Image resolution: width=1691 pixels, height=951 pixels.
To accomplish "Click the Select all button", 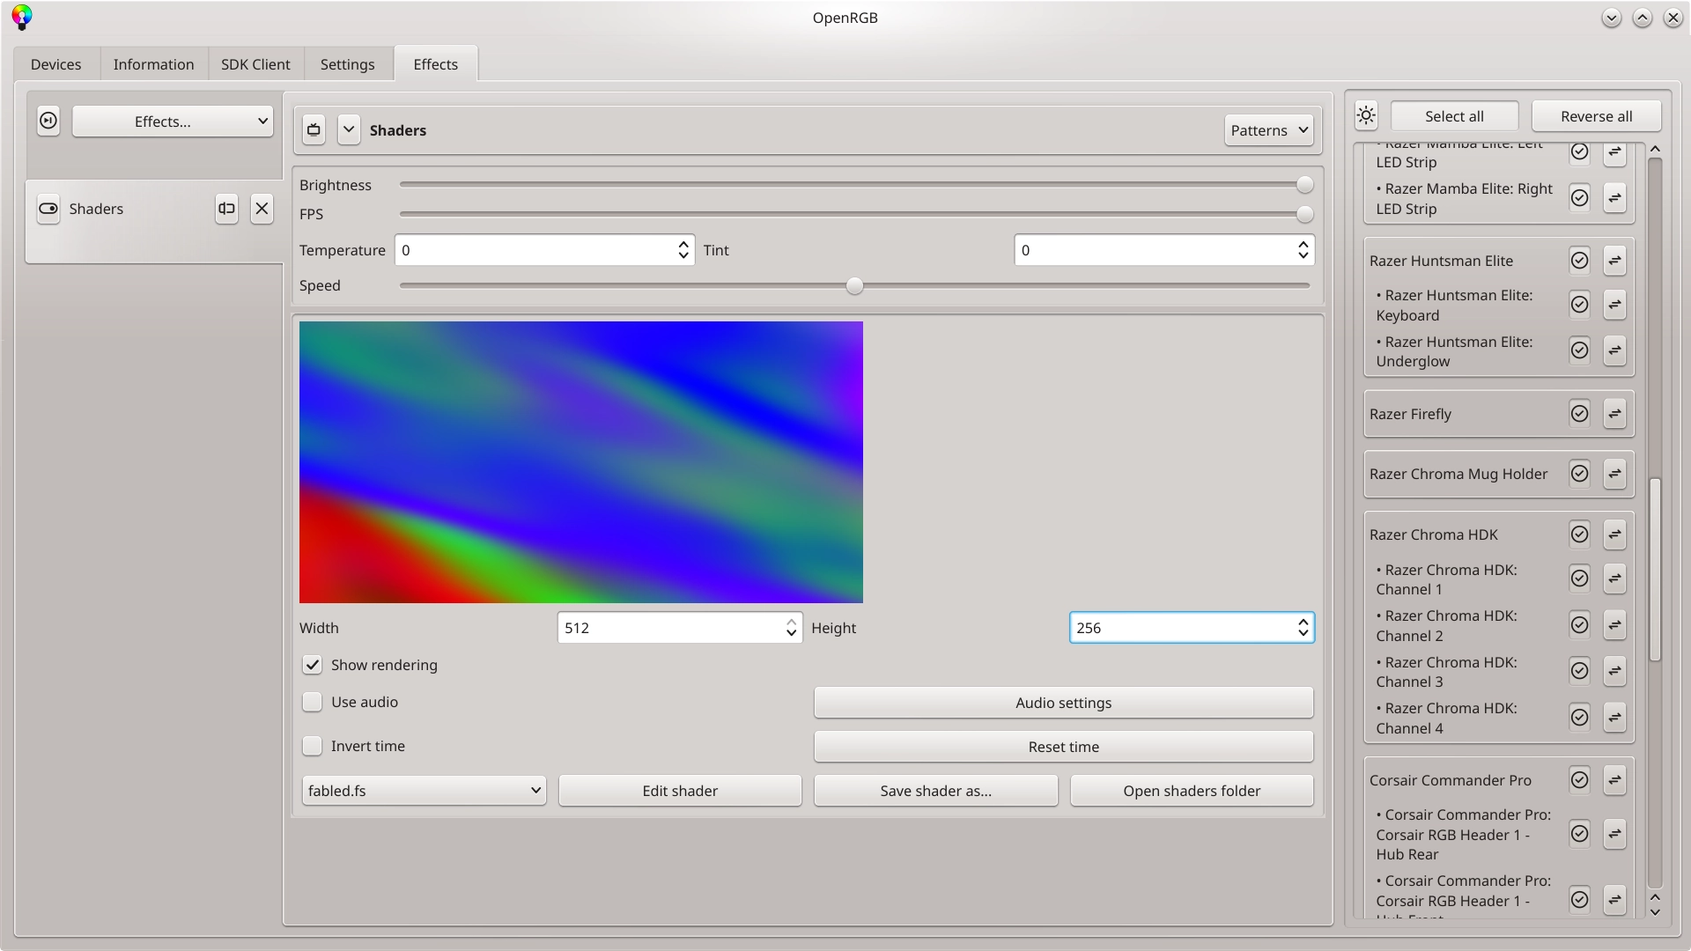I will click(x=1454, y=116).
